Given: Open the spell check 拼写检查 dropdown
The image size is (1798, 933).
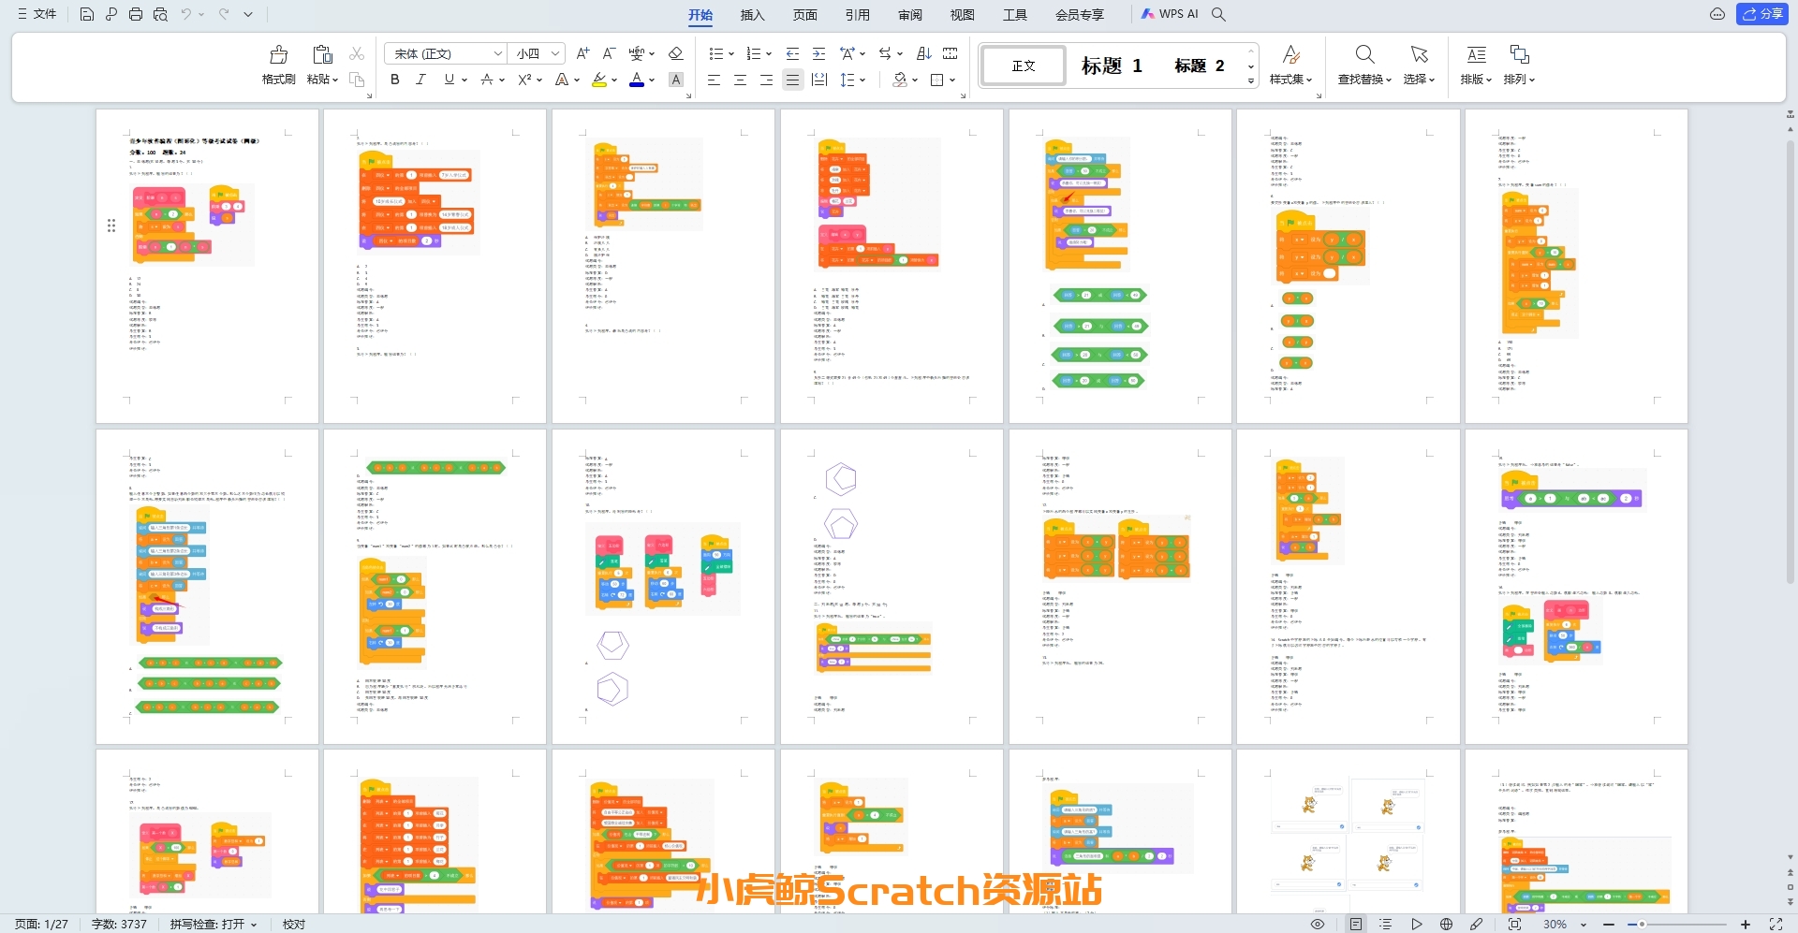Looking at the screenshot, I should pyautogui.click(x=214, y=924).
